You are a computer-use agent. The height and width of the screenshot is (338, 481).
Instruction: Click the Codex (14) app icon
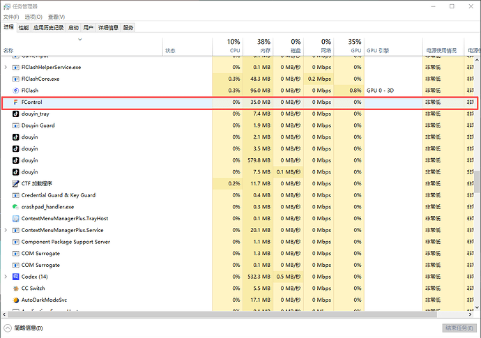coord(15,277)
